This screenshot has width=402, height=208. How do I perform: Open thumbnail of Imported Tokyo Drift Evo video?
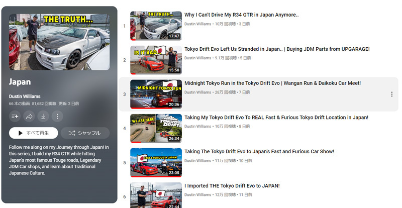(x=156, y=195)
